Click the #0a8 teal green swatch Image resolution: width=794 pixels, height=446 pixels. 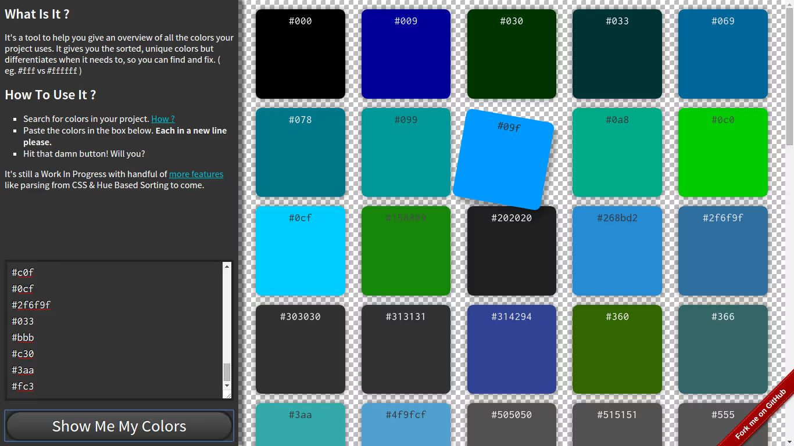pyautogui.click(x=617, y=152)
